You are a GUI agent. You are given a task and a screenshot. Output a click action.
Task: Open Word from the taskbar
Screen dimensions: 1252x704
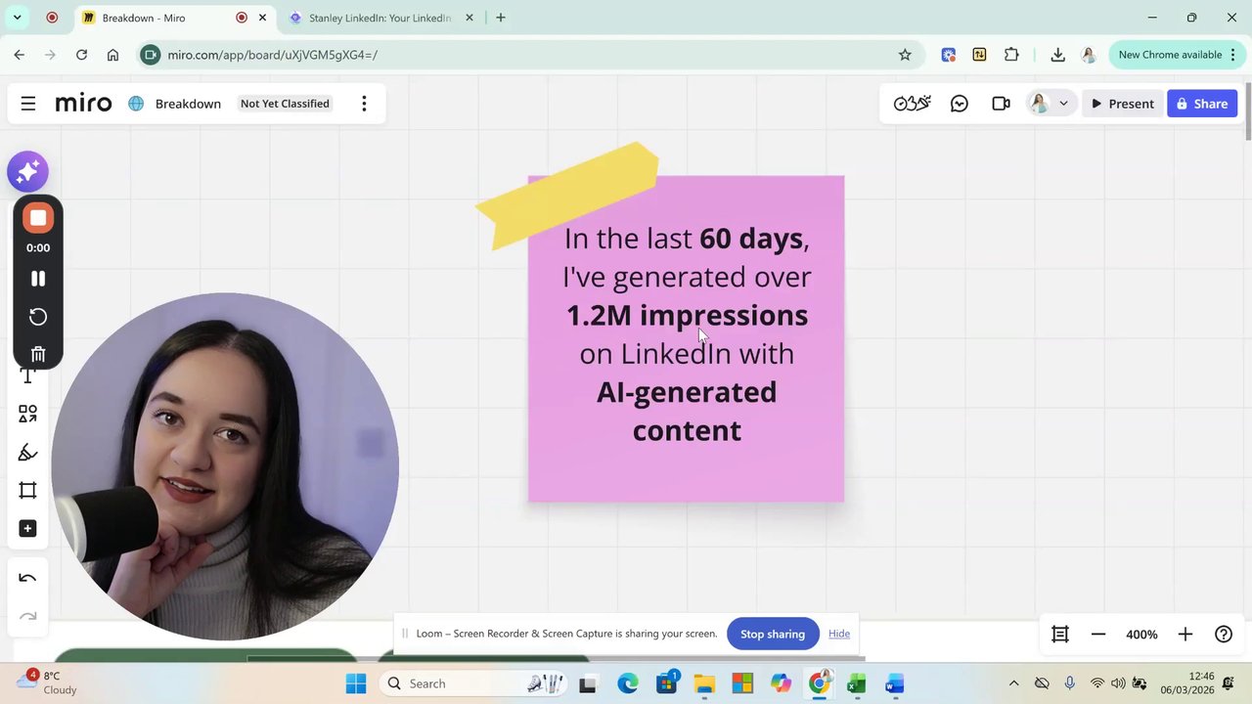click(895, 683)
